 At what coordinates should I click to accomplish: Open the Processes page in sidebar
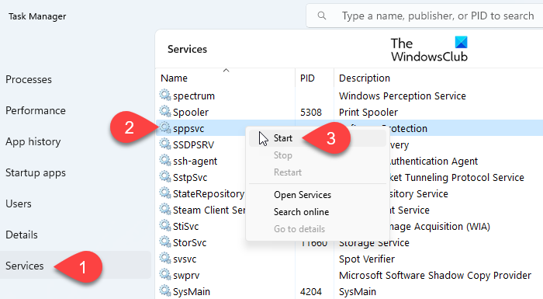click(29, 79)
